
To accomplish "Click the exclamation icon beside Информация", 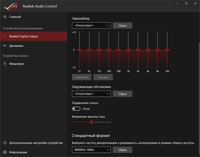I will (x=5, y=152).
